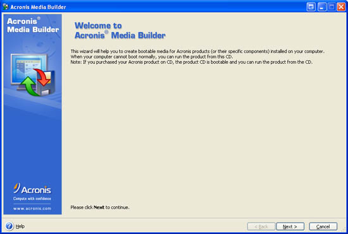The width and height of the screenshot is (348, 234).
Task: Click the window resize grip in corner
Action: click(x=344, y=230)
